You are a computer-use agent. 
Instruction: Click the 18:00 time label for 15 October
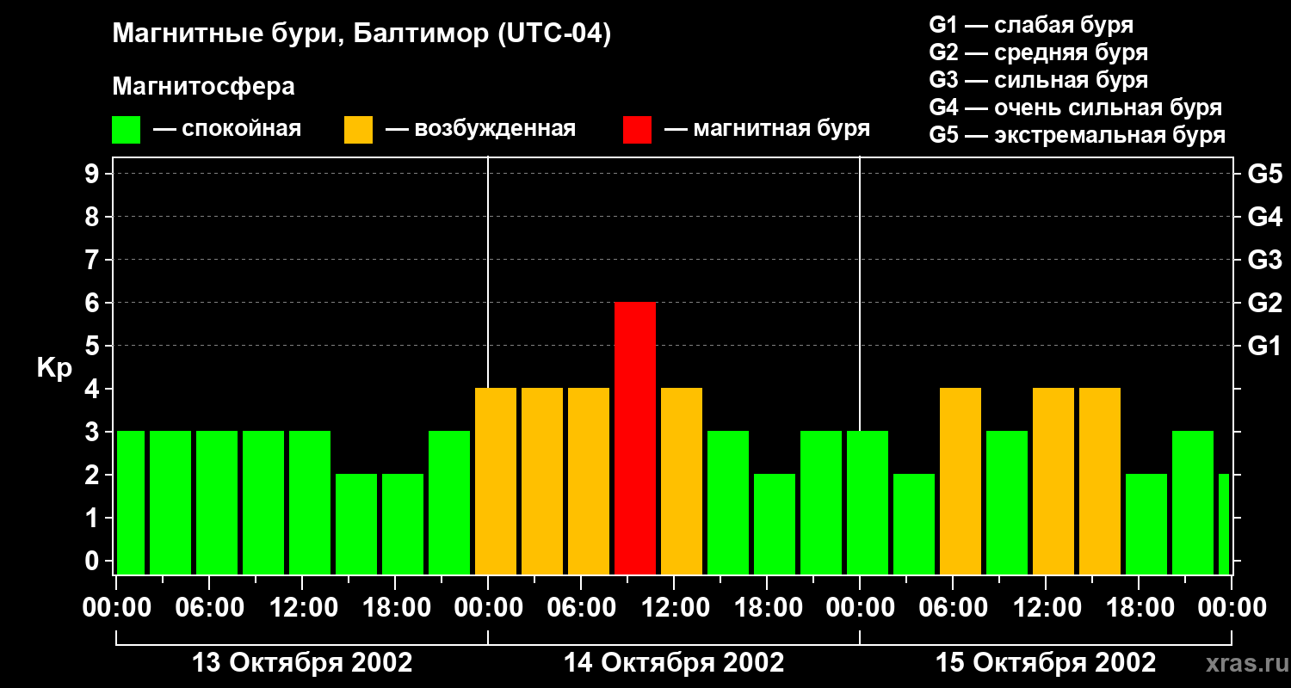pyautogui.click(x=1139, y=608)
